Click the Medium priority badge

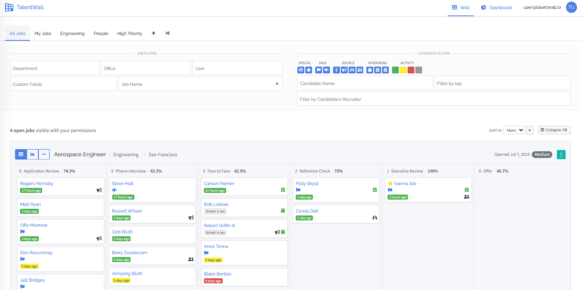(x=542, y=155)
